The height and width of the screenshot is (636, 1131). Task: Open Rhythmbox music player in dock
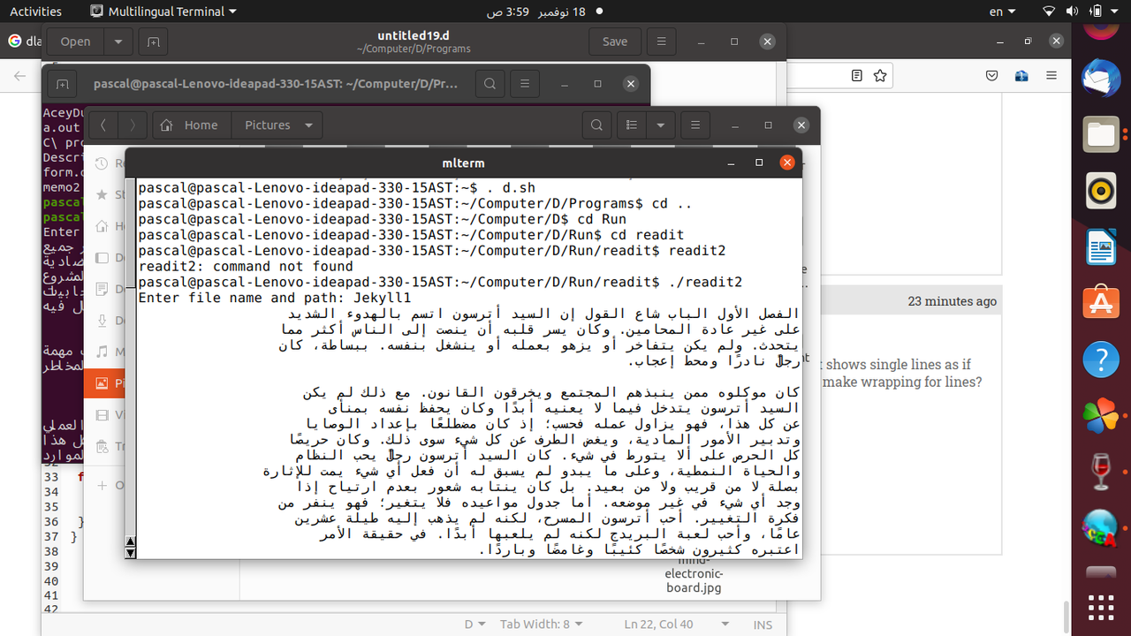pyautogui.click(x=1100, y=190)
